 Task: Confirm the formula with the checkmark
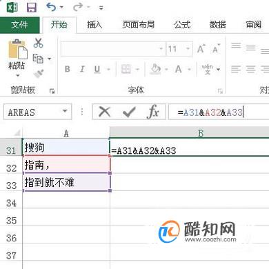[129, 112]
